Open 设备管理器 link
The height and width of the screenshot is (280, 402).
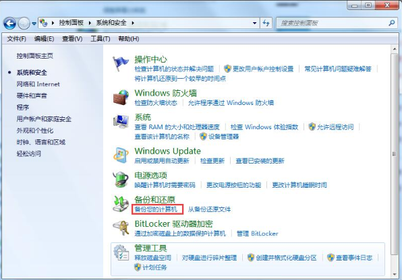[x=223, y=137]
